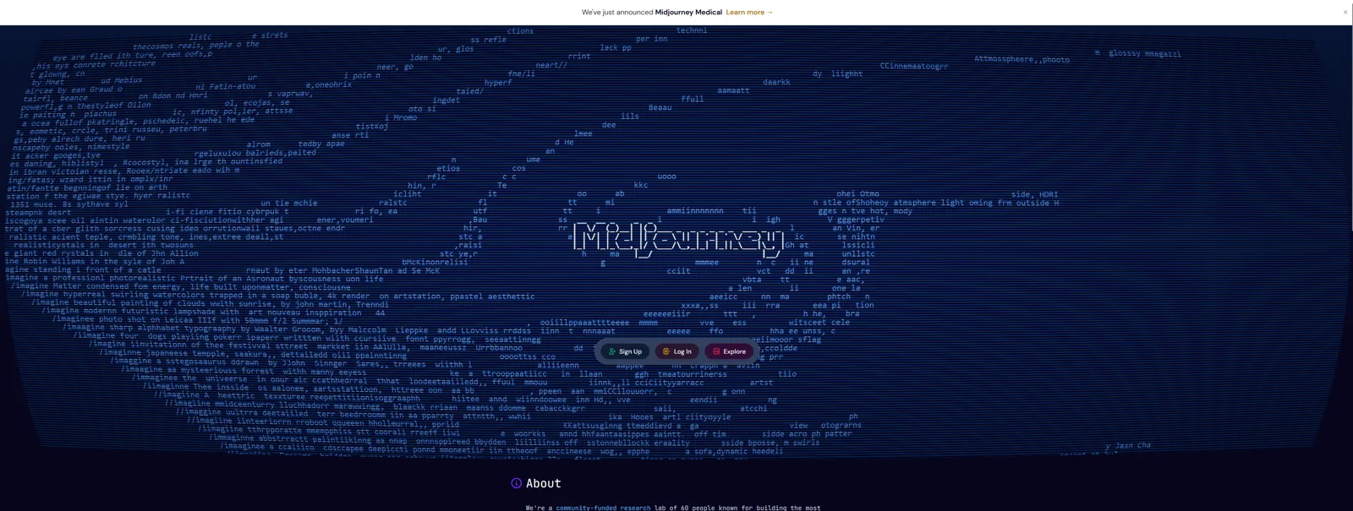Image resolution: width=1353 pixels, height=511 pixels.
Task: Open the Explore page button
Action: pyautogui.click(x=729, y=351)
